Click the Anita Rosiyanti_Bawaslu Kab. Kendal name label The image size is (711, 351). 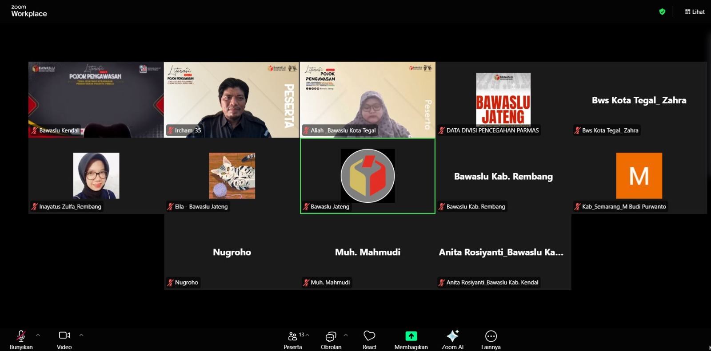(492, 283)
